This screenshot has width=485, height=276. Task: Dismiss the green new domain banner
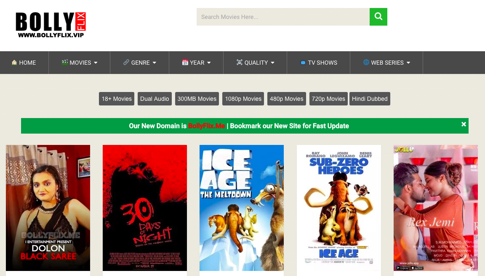464,124
